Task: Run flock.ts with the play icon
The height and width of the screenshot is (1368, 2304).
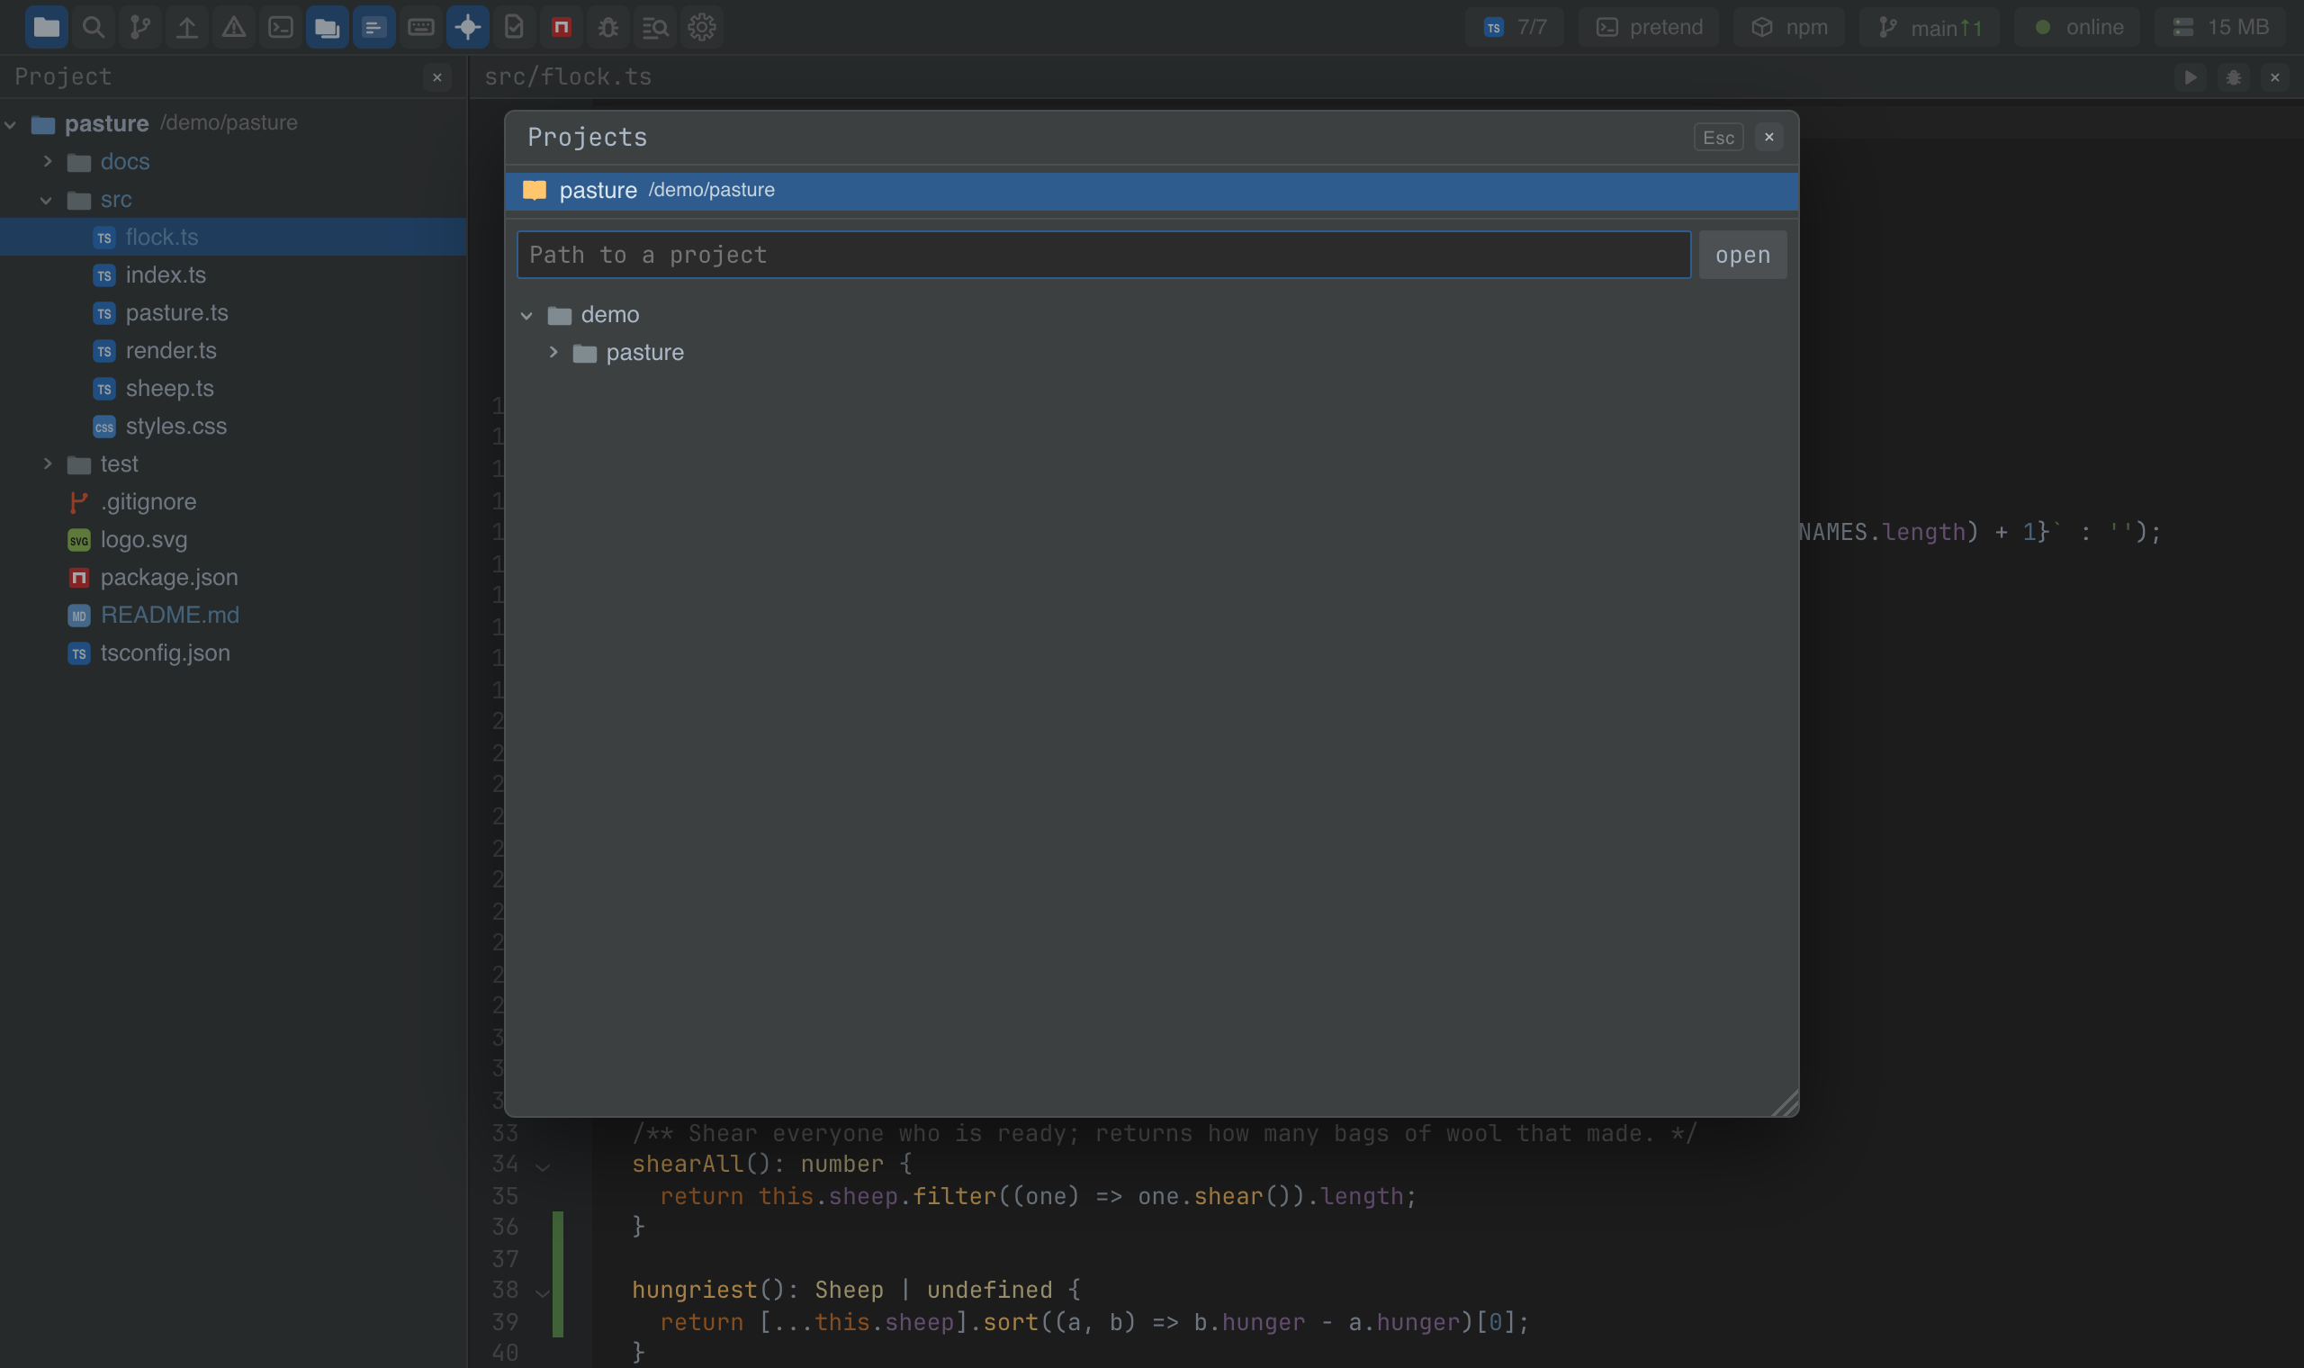Action: (2191, 77)
